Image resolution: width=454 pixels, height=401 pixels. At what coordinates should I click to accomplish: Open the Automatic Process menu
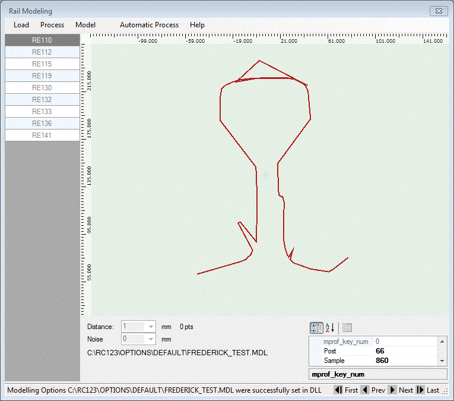[x=149, y=25]
